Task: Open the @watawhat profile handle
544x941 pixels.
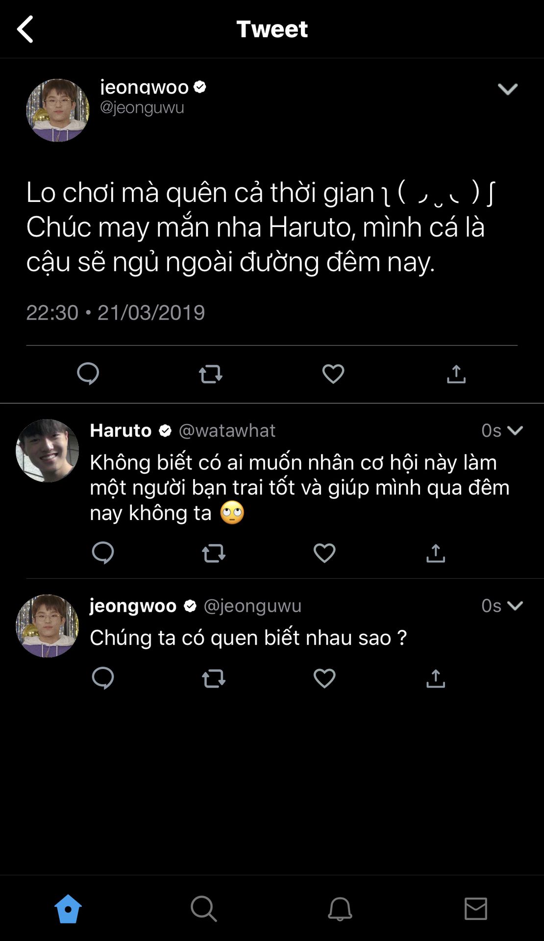Action: tap(227, 430)
